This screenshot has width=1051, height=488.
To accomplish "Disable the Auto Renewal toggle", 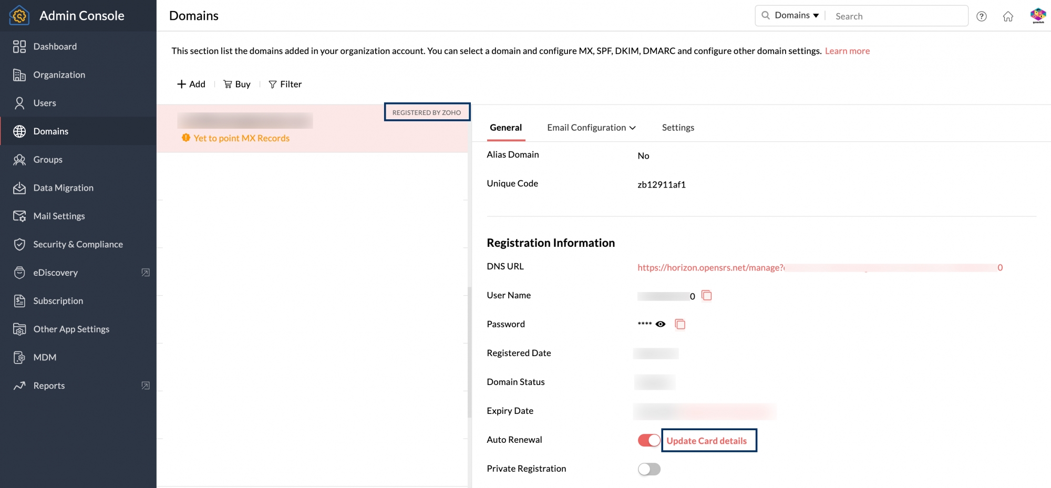I will click(x=649, y=440).
